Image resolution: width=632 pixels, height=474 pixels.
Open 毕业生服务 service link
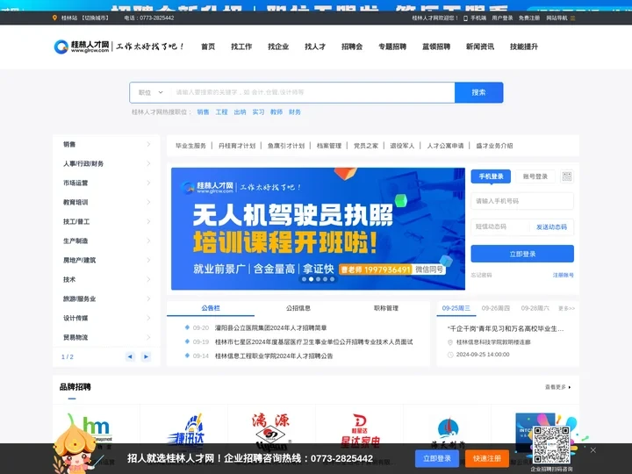click(x=190, y=146)
